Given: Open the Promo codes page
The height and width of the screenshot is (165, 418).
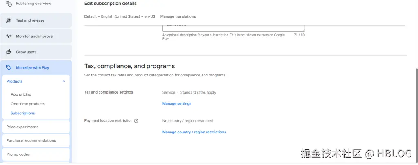Looking at the screenshot, I should click(x=18, y=154).
